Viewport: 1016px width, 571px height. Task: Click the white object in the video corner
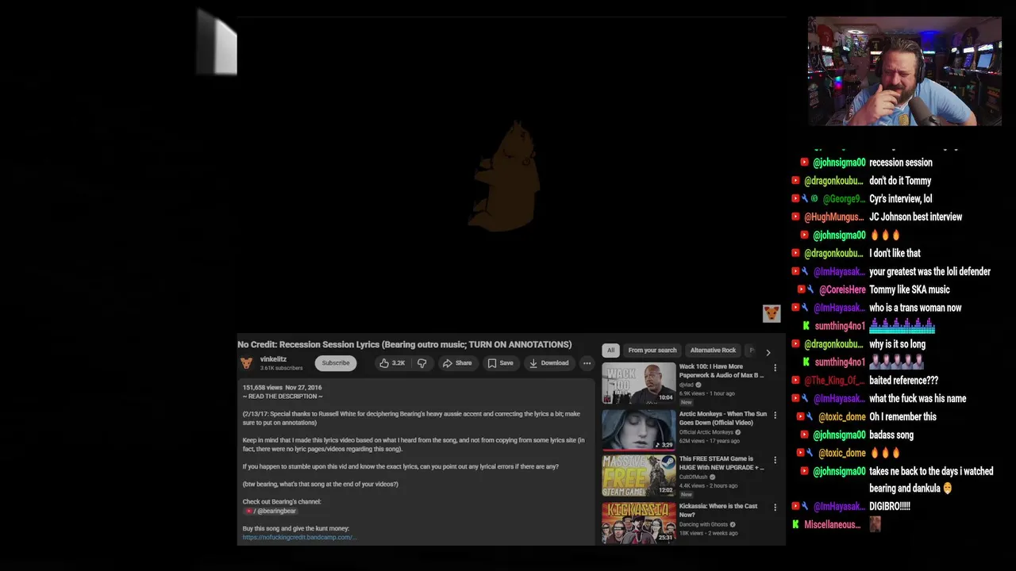point(217,44)
